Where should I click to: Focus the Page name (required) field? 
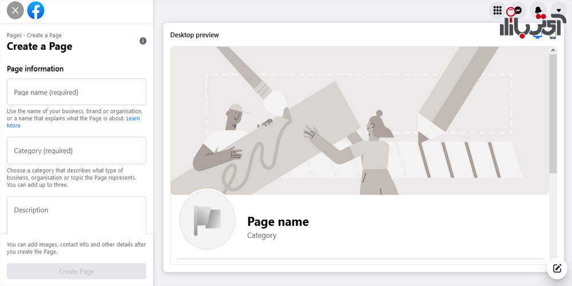77,92
